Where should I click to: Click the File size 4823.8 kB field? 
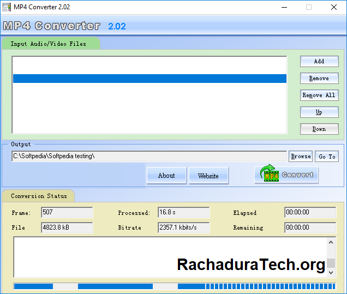[x=67, y=227]
